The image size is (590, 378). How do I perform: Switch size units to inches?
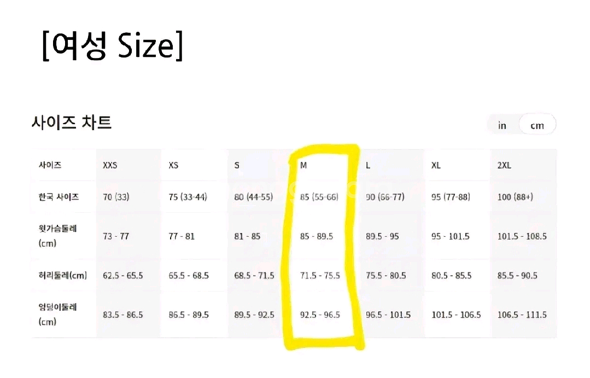(502, 125)
